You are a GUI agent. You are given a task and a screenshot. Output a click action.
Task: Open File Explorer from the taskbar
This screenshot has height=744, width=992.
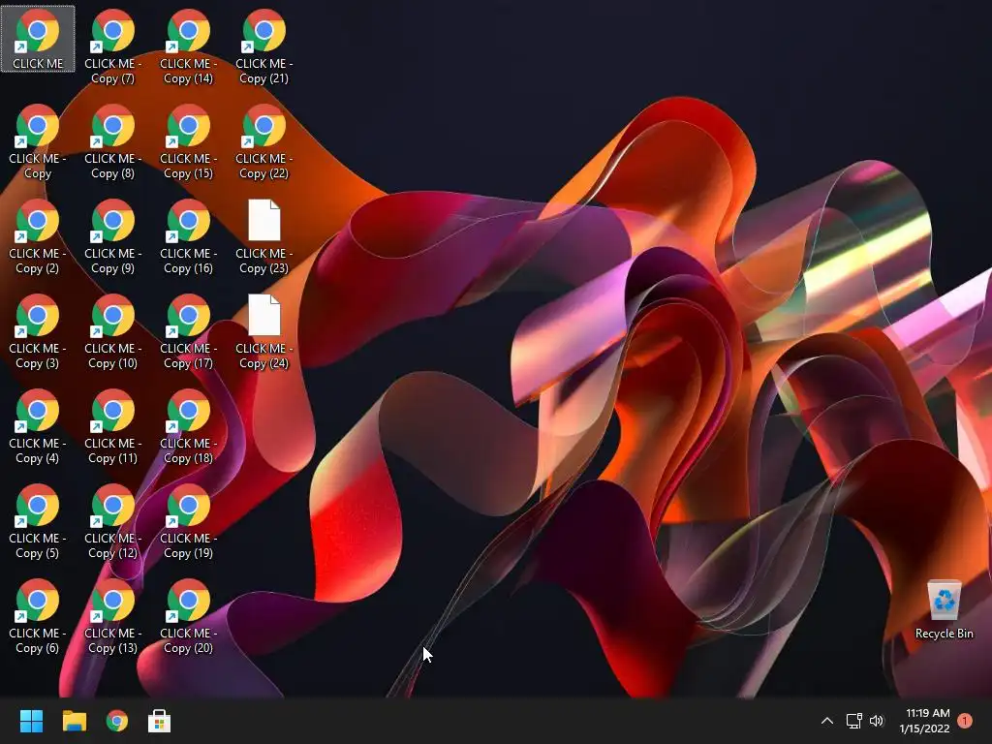[74, 721]
